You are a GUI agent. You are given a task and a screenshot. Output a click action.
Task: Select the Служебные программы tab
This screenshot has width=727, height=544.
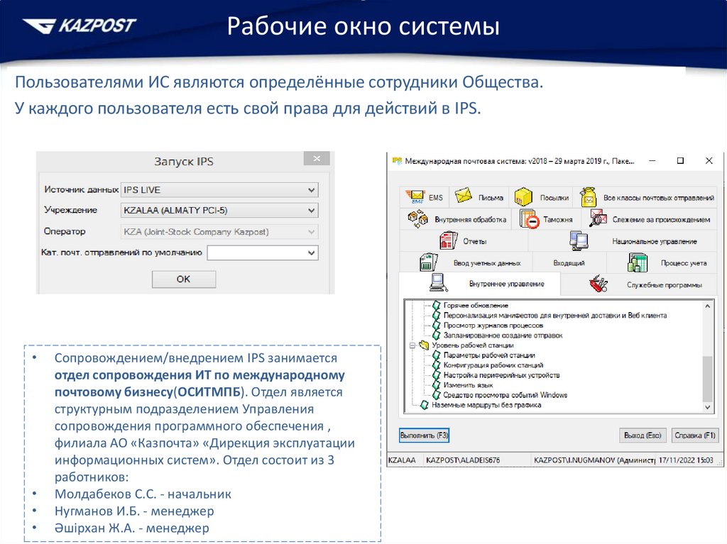639,284
